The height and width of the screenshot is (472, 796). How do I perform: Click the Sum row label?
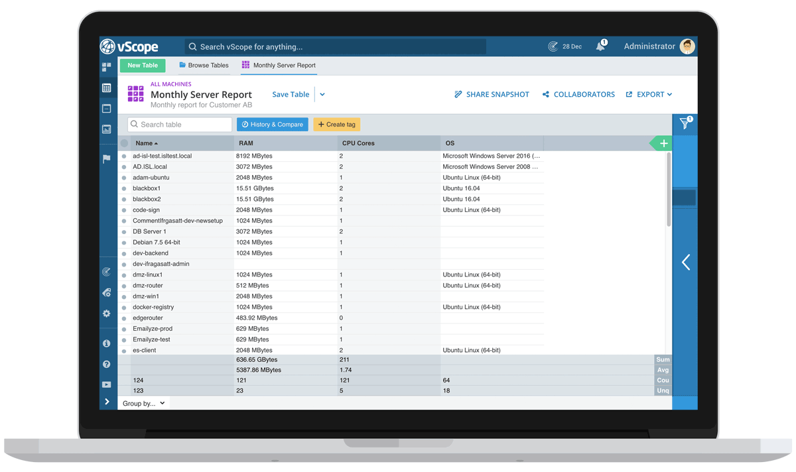[x=663, y=359]
